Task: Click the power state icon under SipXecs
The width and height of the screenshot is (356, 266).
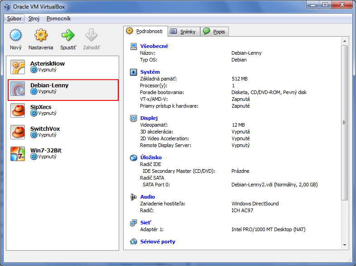Action: click(x=34, y=113)
